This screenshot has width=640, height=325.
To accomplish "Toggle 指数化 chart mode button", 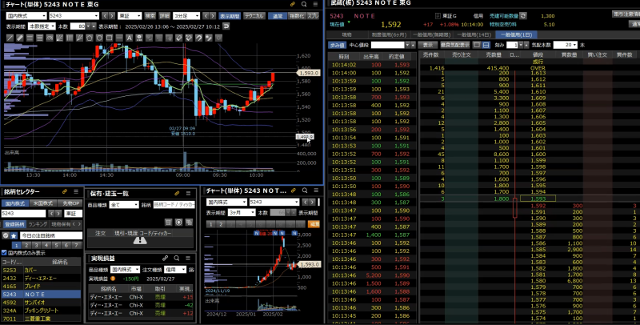I will point(297,16).
